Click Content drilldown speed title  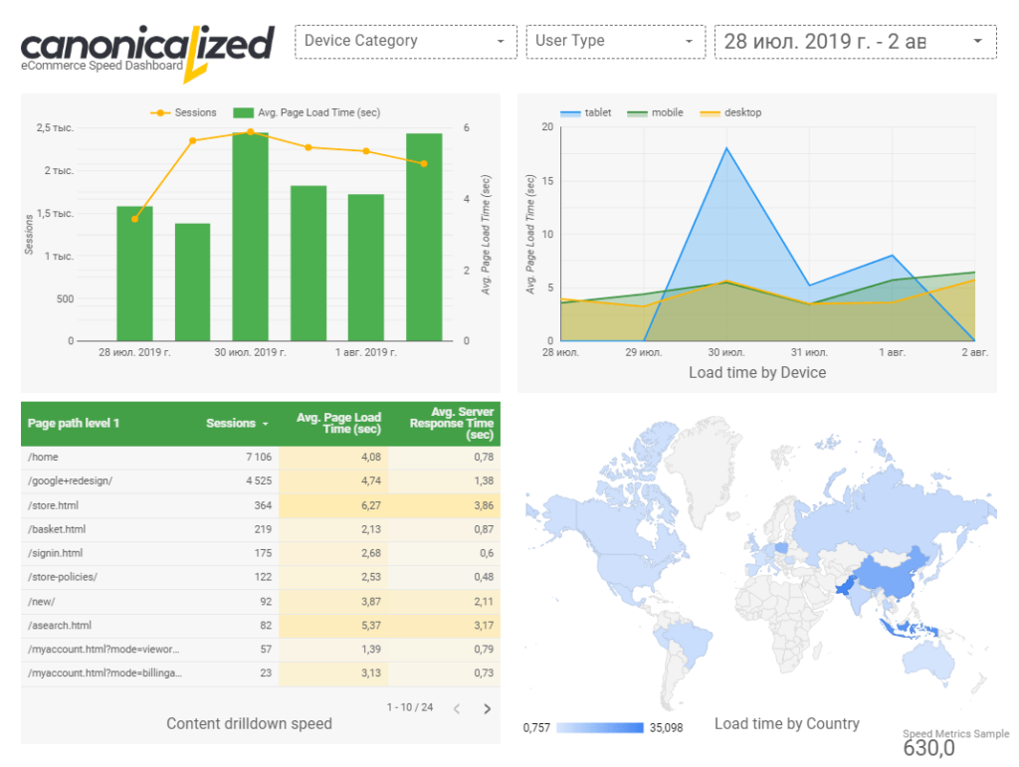click(249, 723)
